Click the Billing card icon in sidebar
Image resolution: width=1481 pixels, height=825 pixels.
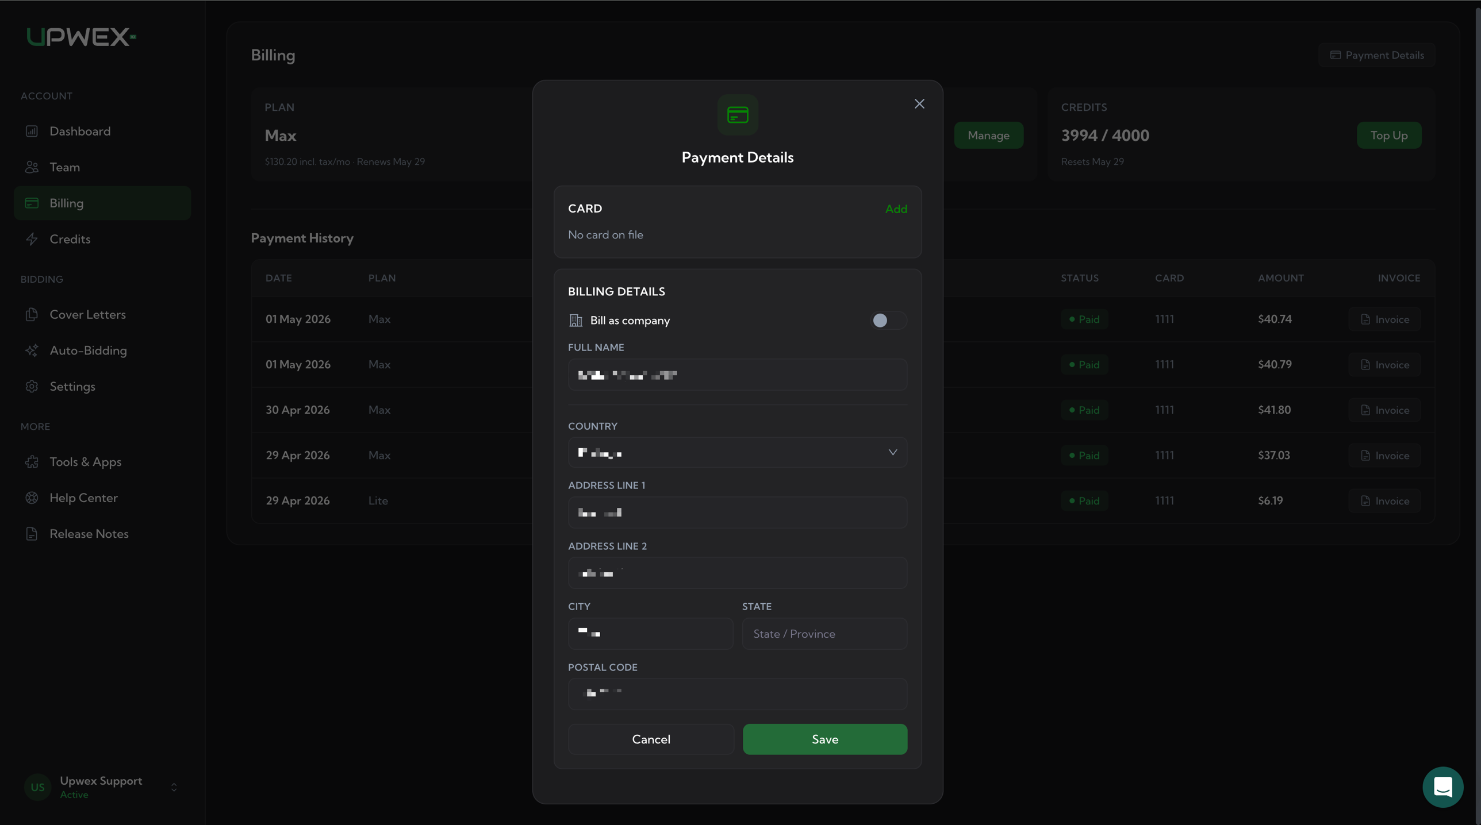[32, 203]
